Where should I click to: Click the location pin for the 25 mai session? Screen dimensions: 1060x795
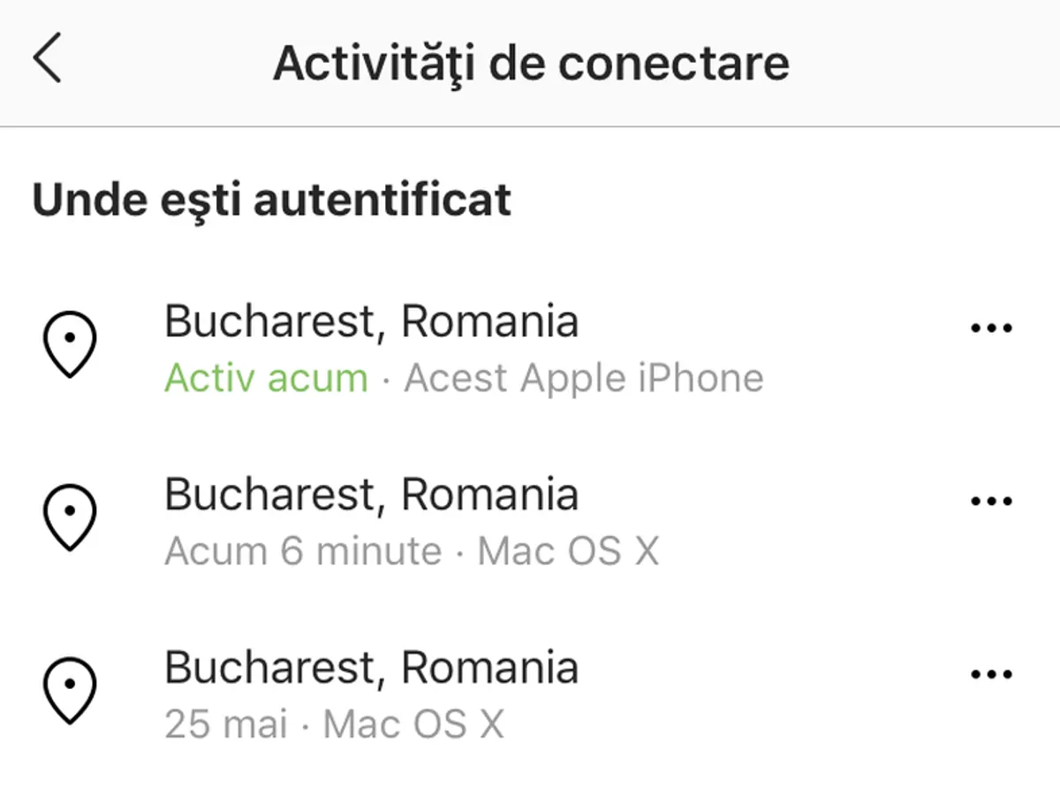(x=70, y=690)
